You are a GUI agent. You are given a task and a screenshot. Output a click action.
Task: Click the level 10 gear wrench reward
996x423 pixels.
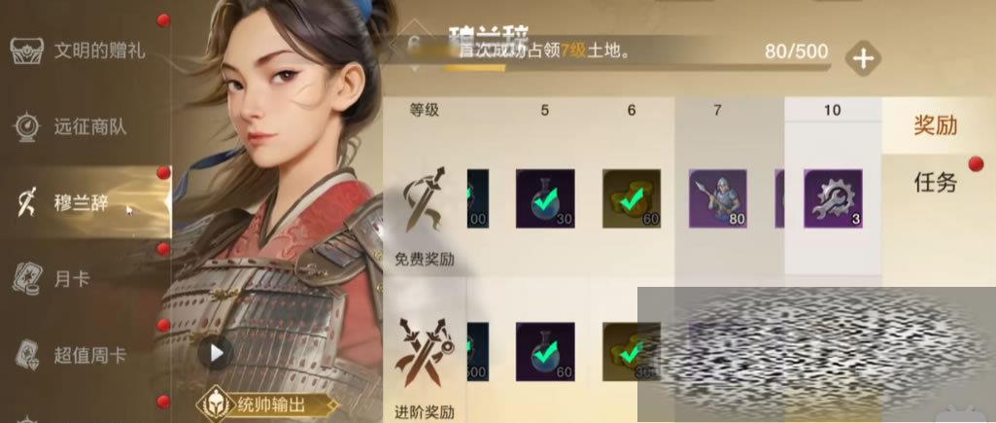tap(833, 198)
